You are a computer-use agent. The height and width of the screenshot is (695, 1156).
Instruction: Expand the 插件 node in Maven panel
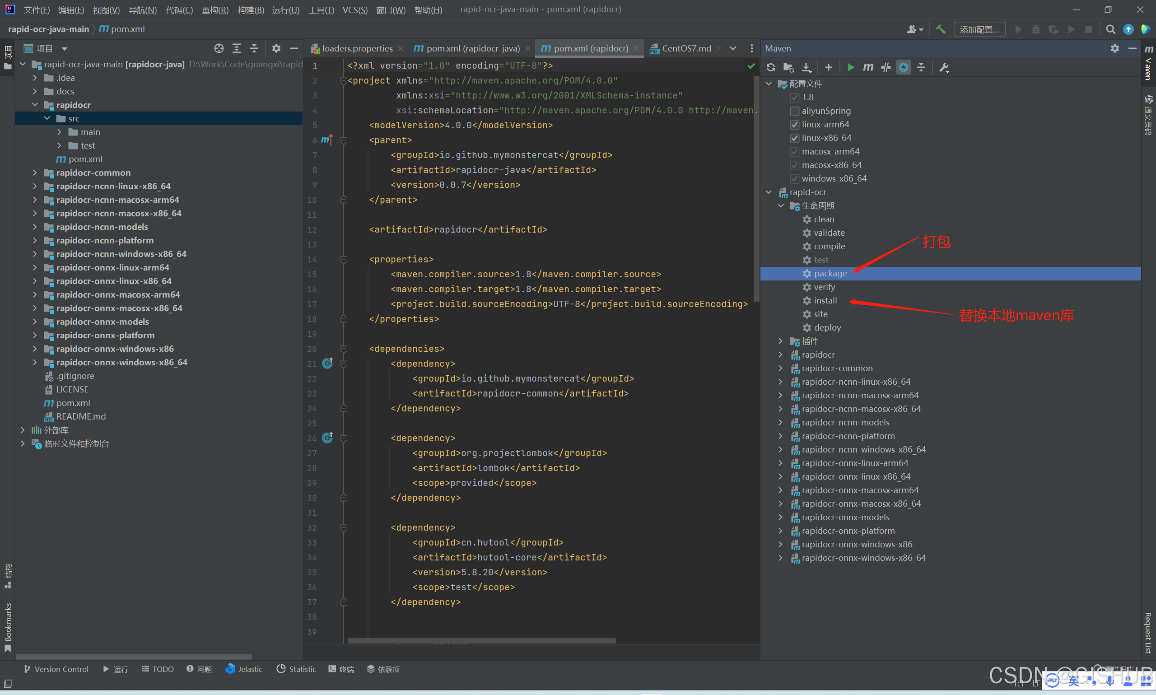780,341
